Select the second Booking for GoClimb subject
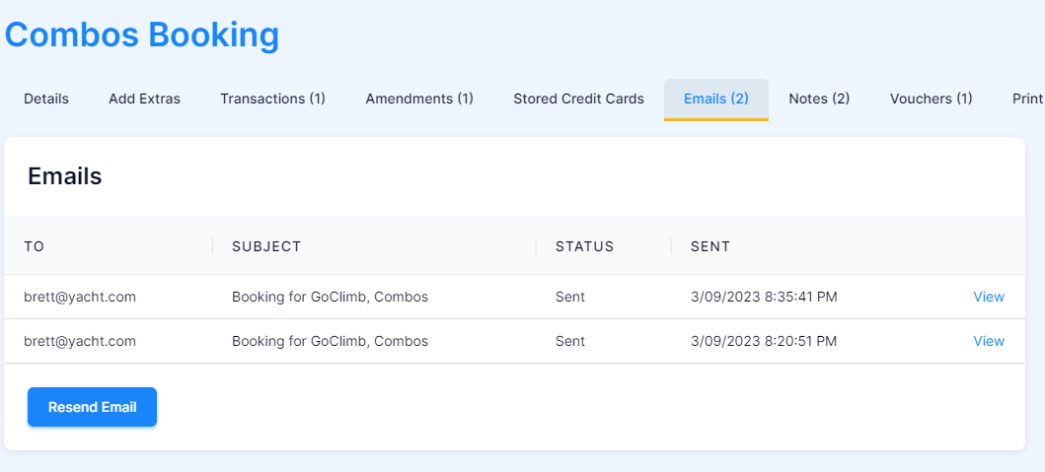This screenshot has width=1045, height=472. click(x=330, y=341)
